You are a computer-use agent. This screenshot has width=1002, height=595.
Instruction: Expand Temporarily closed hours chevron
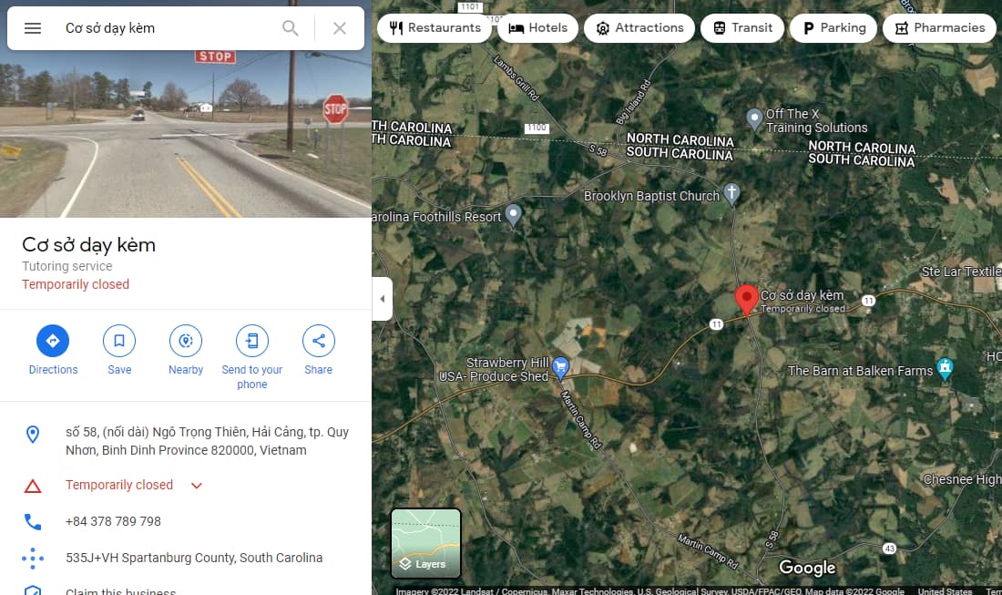coord(197,486)
